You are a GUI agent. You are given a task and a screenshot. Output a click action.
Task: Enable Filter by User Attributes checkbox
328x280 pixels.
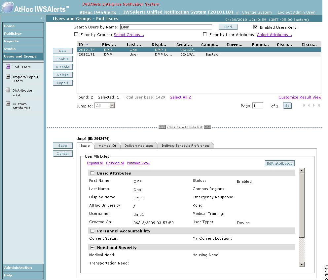(x=205, y=34)
